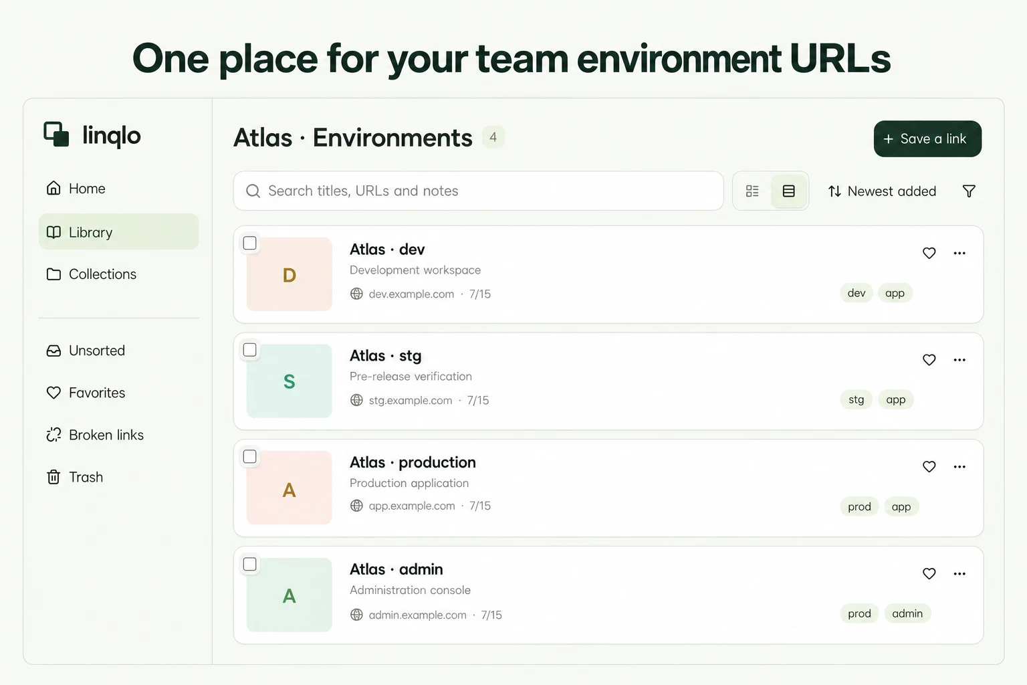
Task: Click the dev tag chip
Action: point(857,293)
